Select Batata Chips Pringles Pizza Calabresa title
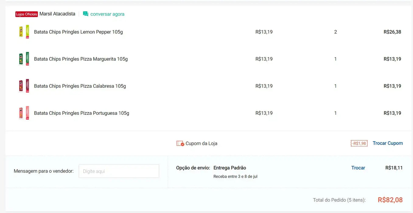The height and width of the screenshot is (213, 413). pos(80,86)
